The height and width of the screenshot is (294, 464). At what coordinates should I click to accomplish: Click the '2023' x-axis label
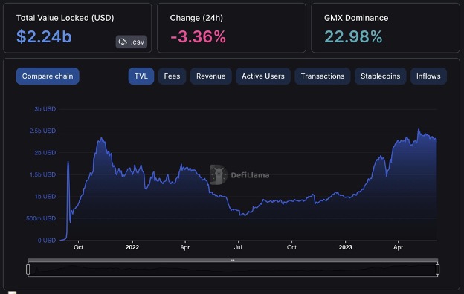click(345, 247)
